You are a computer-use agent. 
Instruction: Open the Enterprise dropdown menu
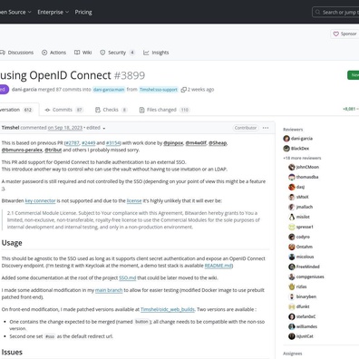tap(53, 12)
